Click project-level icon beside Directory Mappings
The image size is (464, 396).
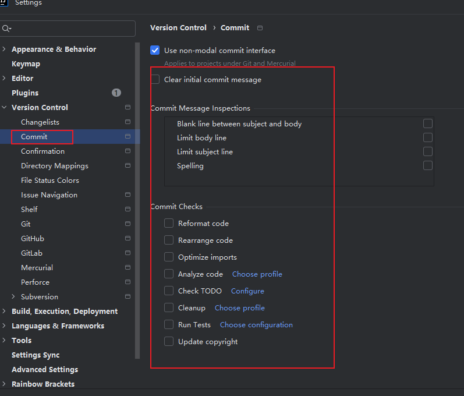[x=128, y=165]
